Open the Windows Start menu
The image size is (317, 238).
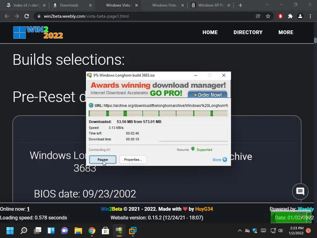(10, 231)
